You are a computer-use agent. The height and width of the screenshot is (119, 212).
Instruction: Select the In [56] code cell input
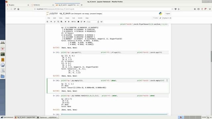tap(115, 81)
